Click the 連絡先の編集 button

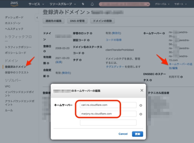[53, 21]
